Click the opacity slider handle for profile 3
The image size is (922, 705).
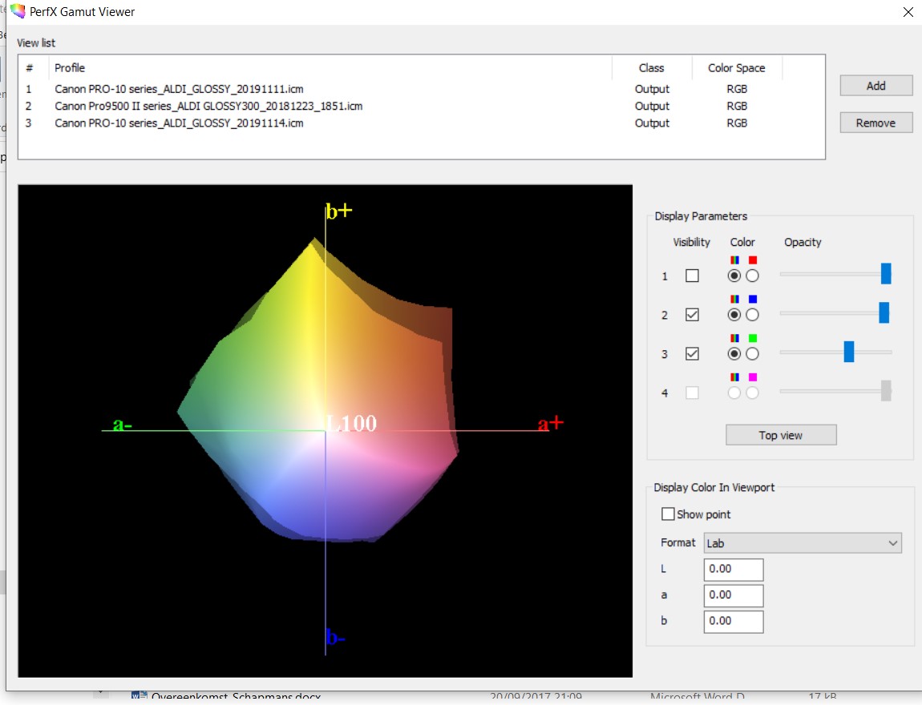click(x=849, y=352)
